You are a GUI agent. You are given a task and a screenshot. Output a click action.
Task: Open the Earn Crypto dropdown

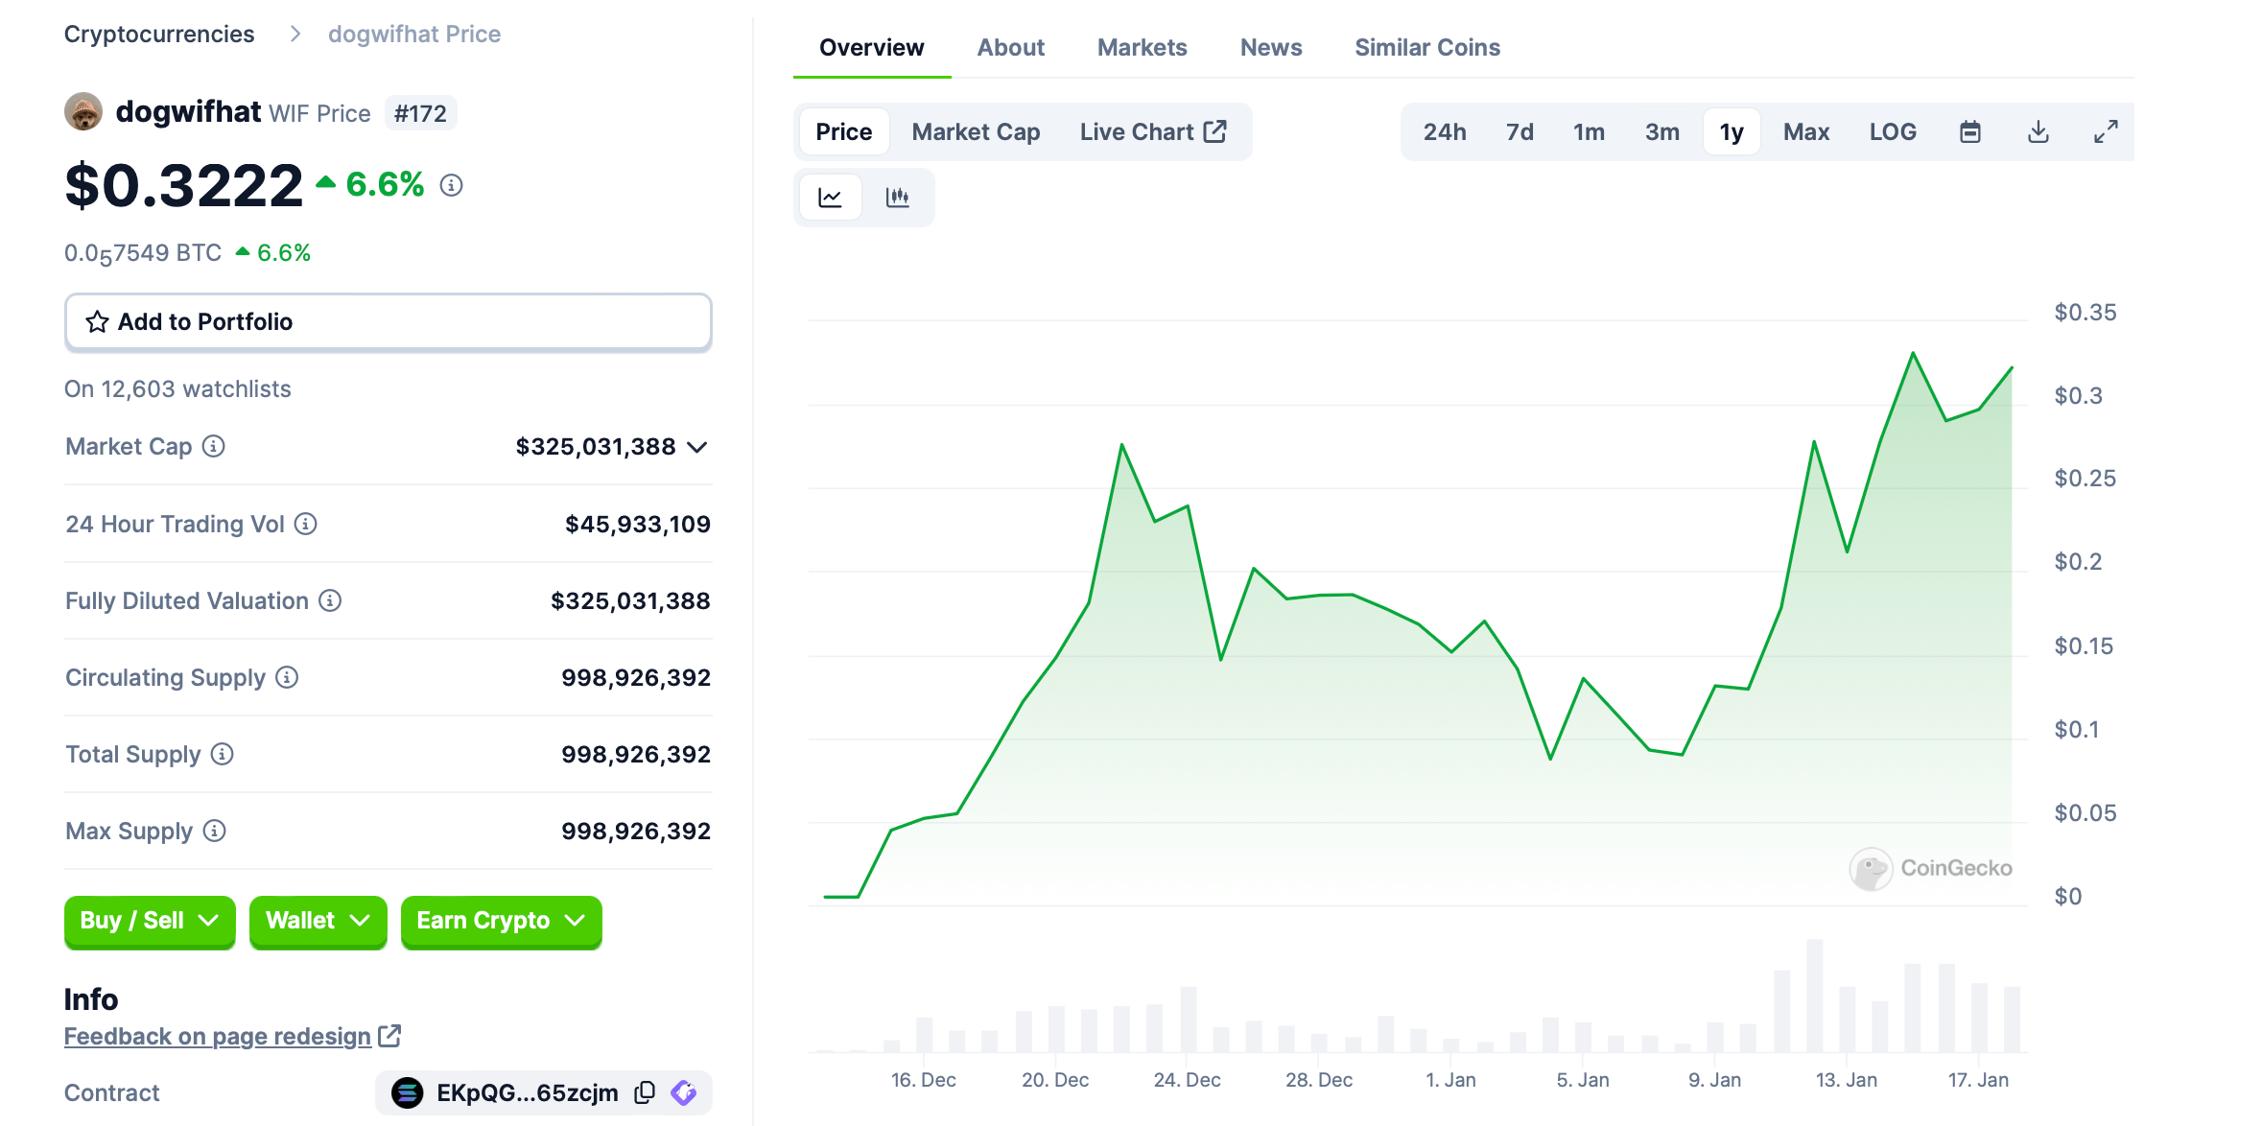click(x=500, y=921)
